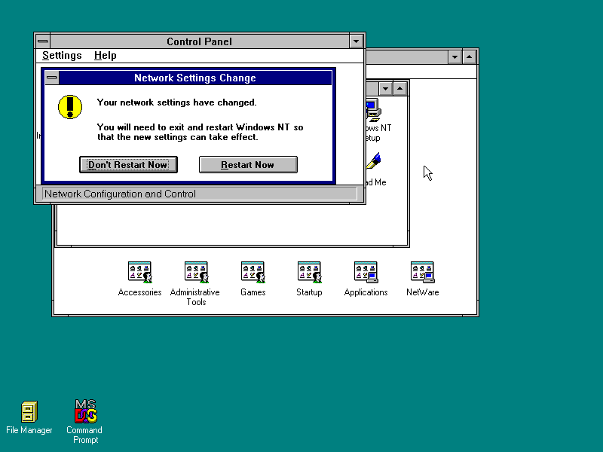Click the Read Me pen icon

pyautogui.click(x=373, y=160)
